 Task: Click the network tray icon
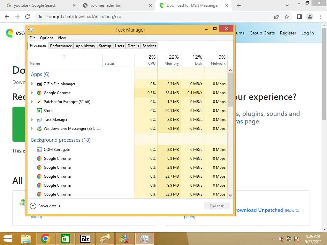[289, 239]
